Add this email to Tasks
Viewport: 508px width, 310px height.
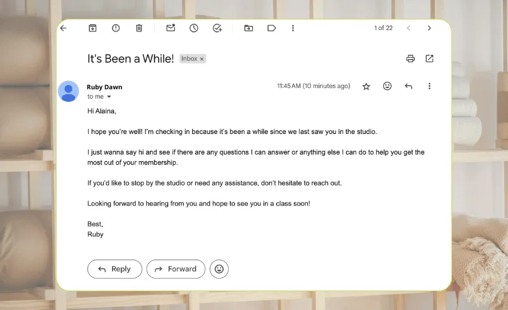tap(217, 28)
